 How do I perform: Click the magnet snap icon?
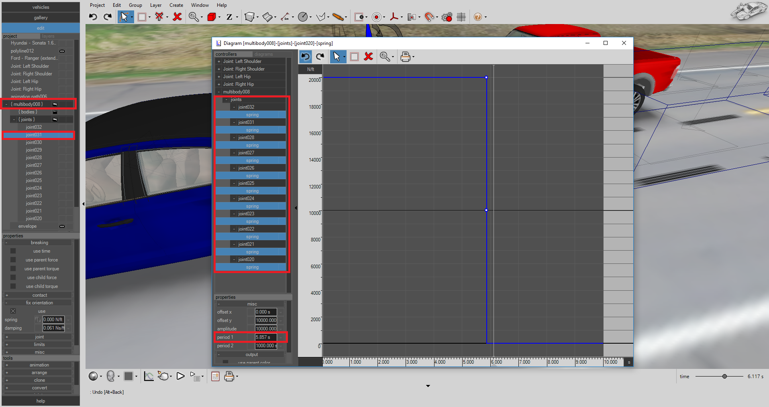click(x=430, y=17)
